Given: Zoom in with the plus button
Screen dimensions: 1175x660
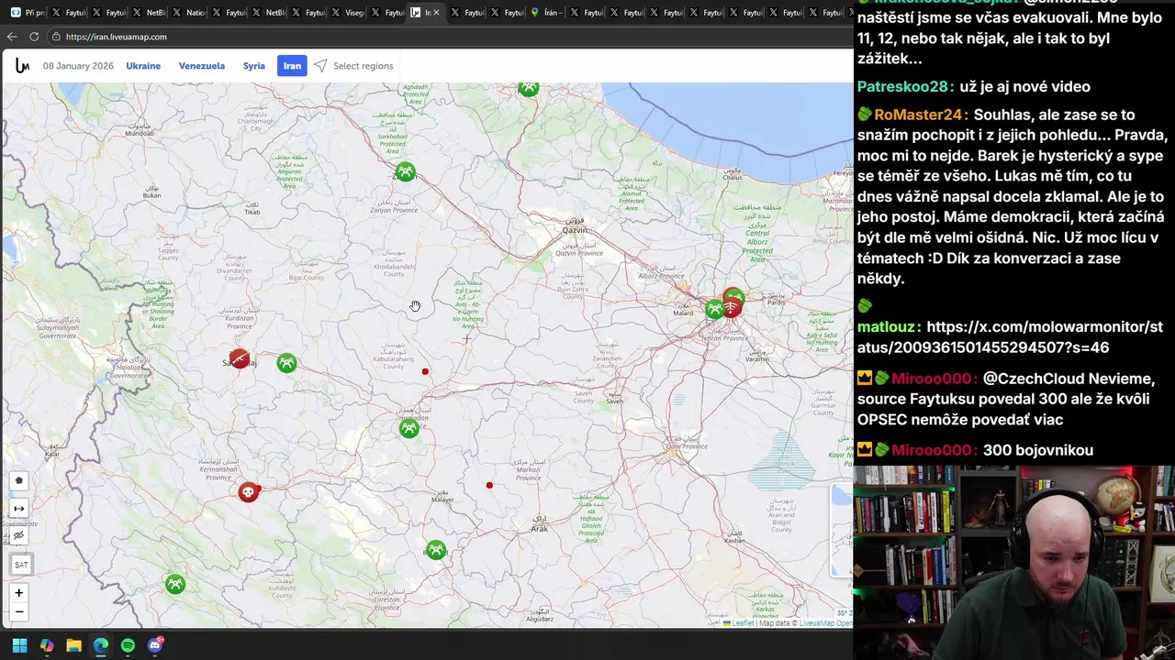Looking at the screenshot, I should click(19, 593).
